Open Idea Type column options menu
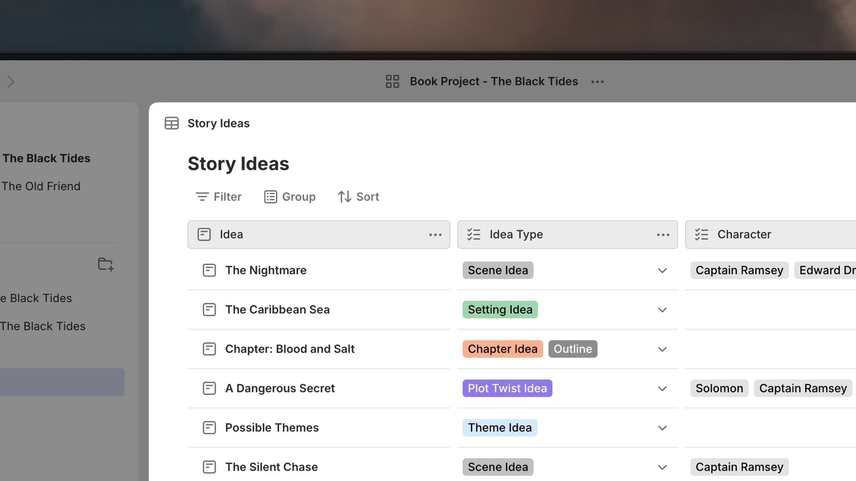 coord(663,235)
